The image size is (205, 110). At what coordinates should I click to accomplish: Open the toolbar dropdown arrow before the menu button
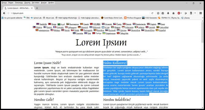point(195,13)
